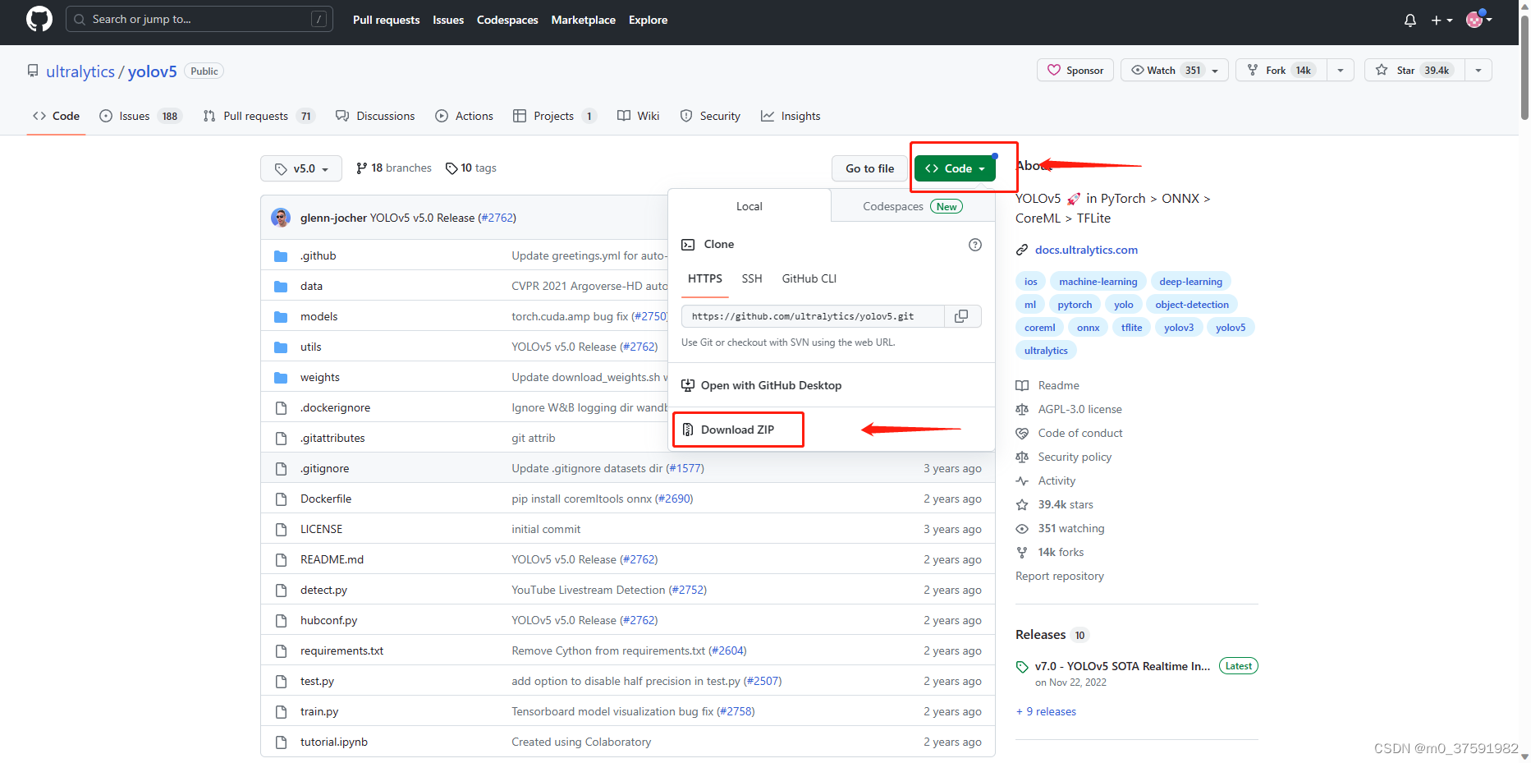Copy the HTTPS clone URL
Image resolution: width=1531 pixels, height=763 pixels.
(962, 316)
